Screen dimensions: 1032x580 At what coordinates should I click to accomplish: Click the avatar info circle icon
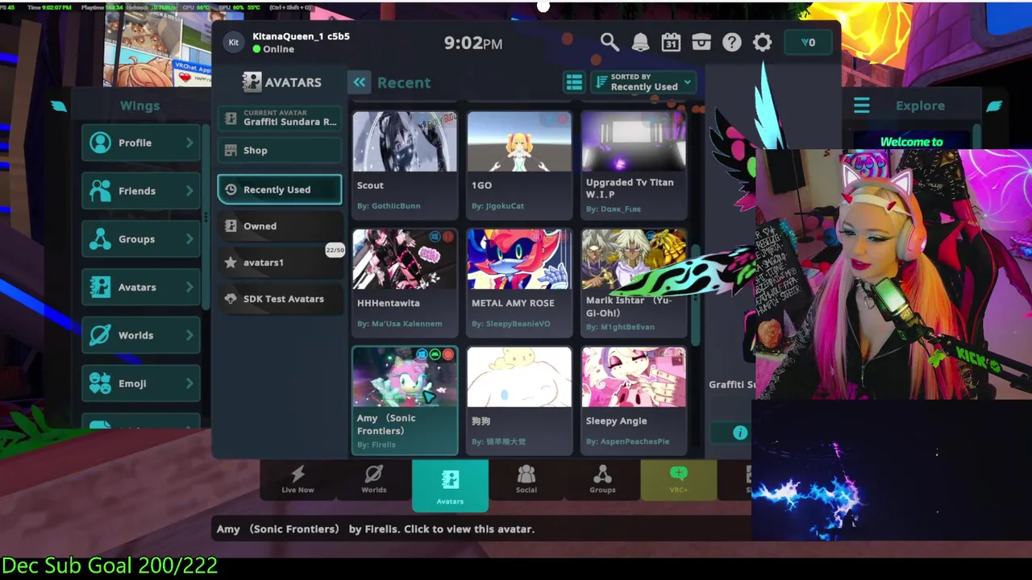739,433
